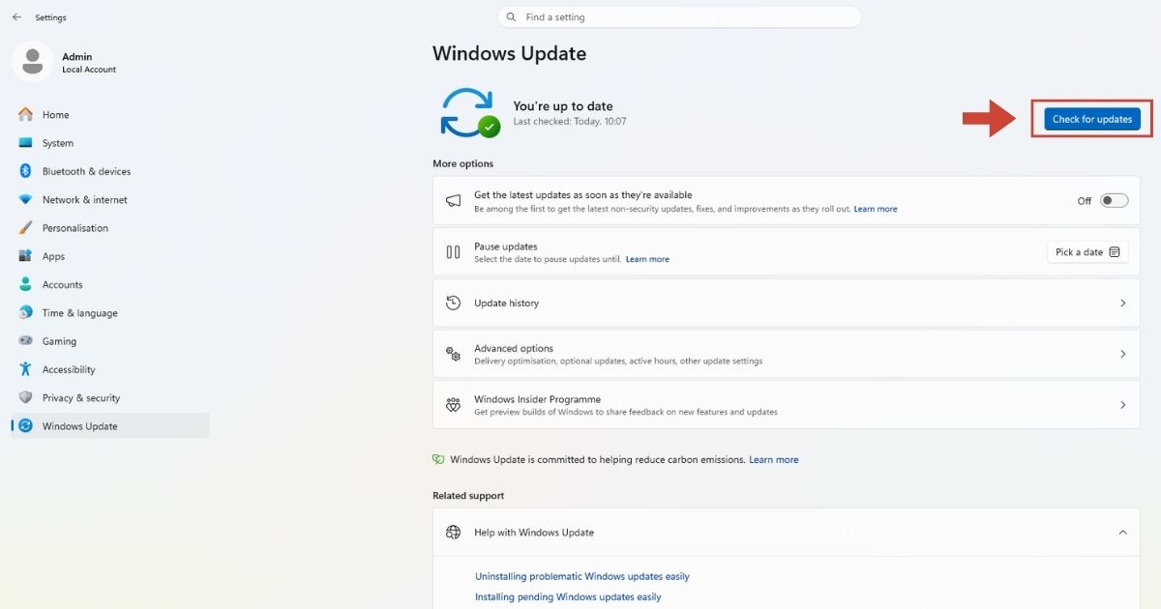Click the 'Last checked: Today, 10:07' text

pyautogui.click(x=570, y=122)
